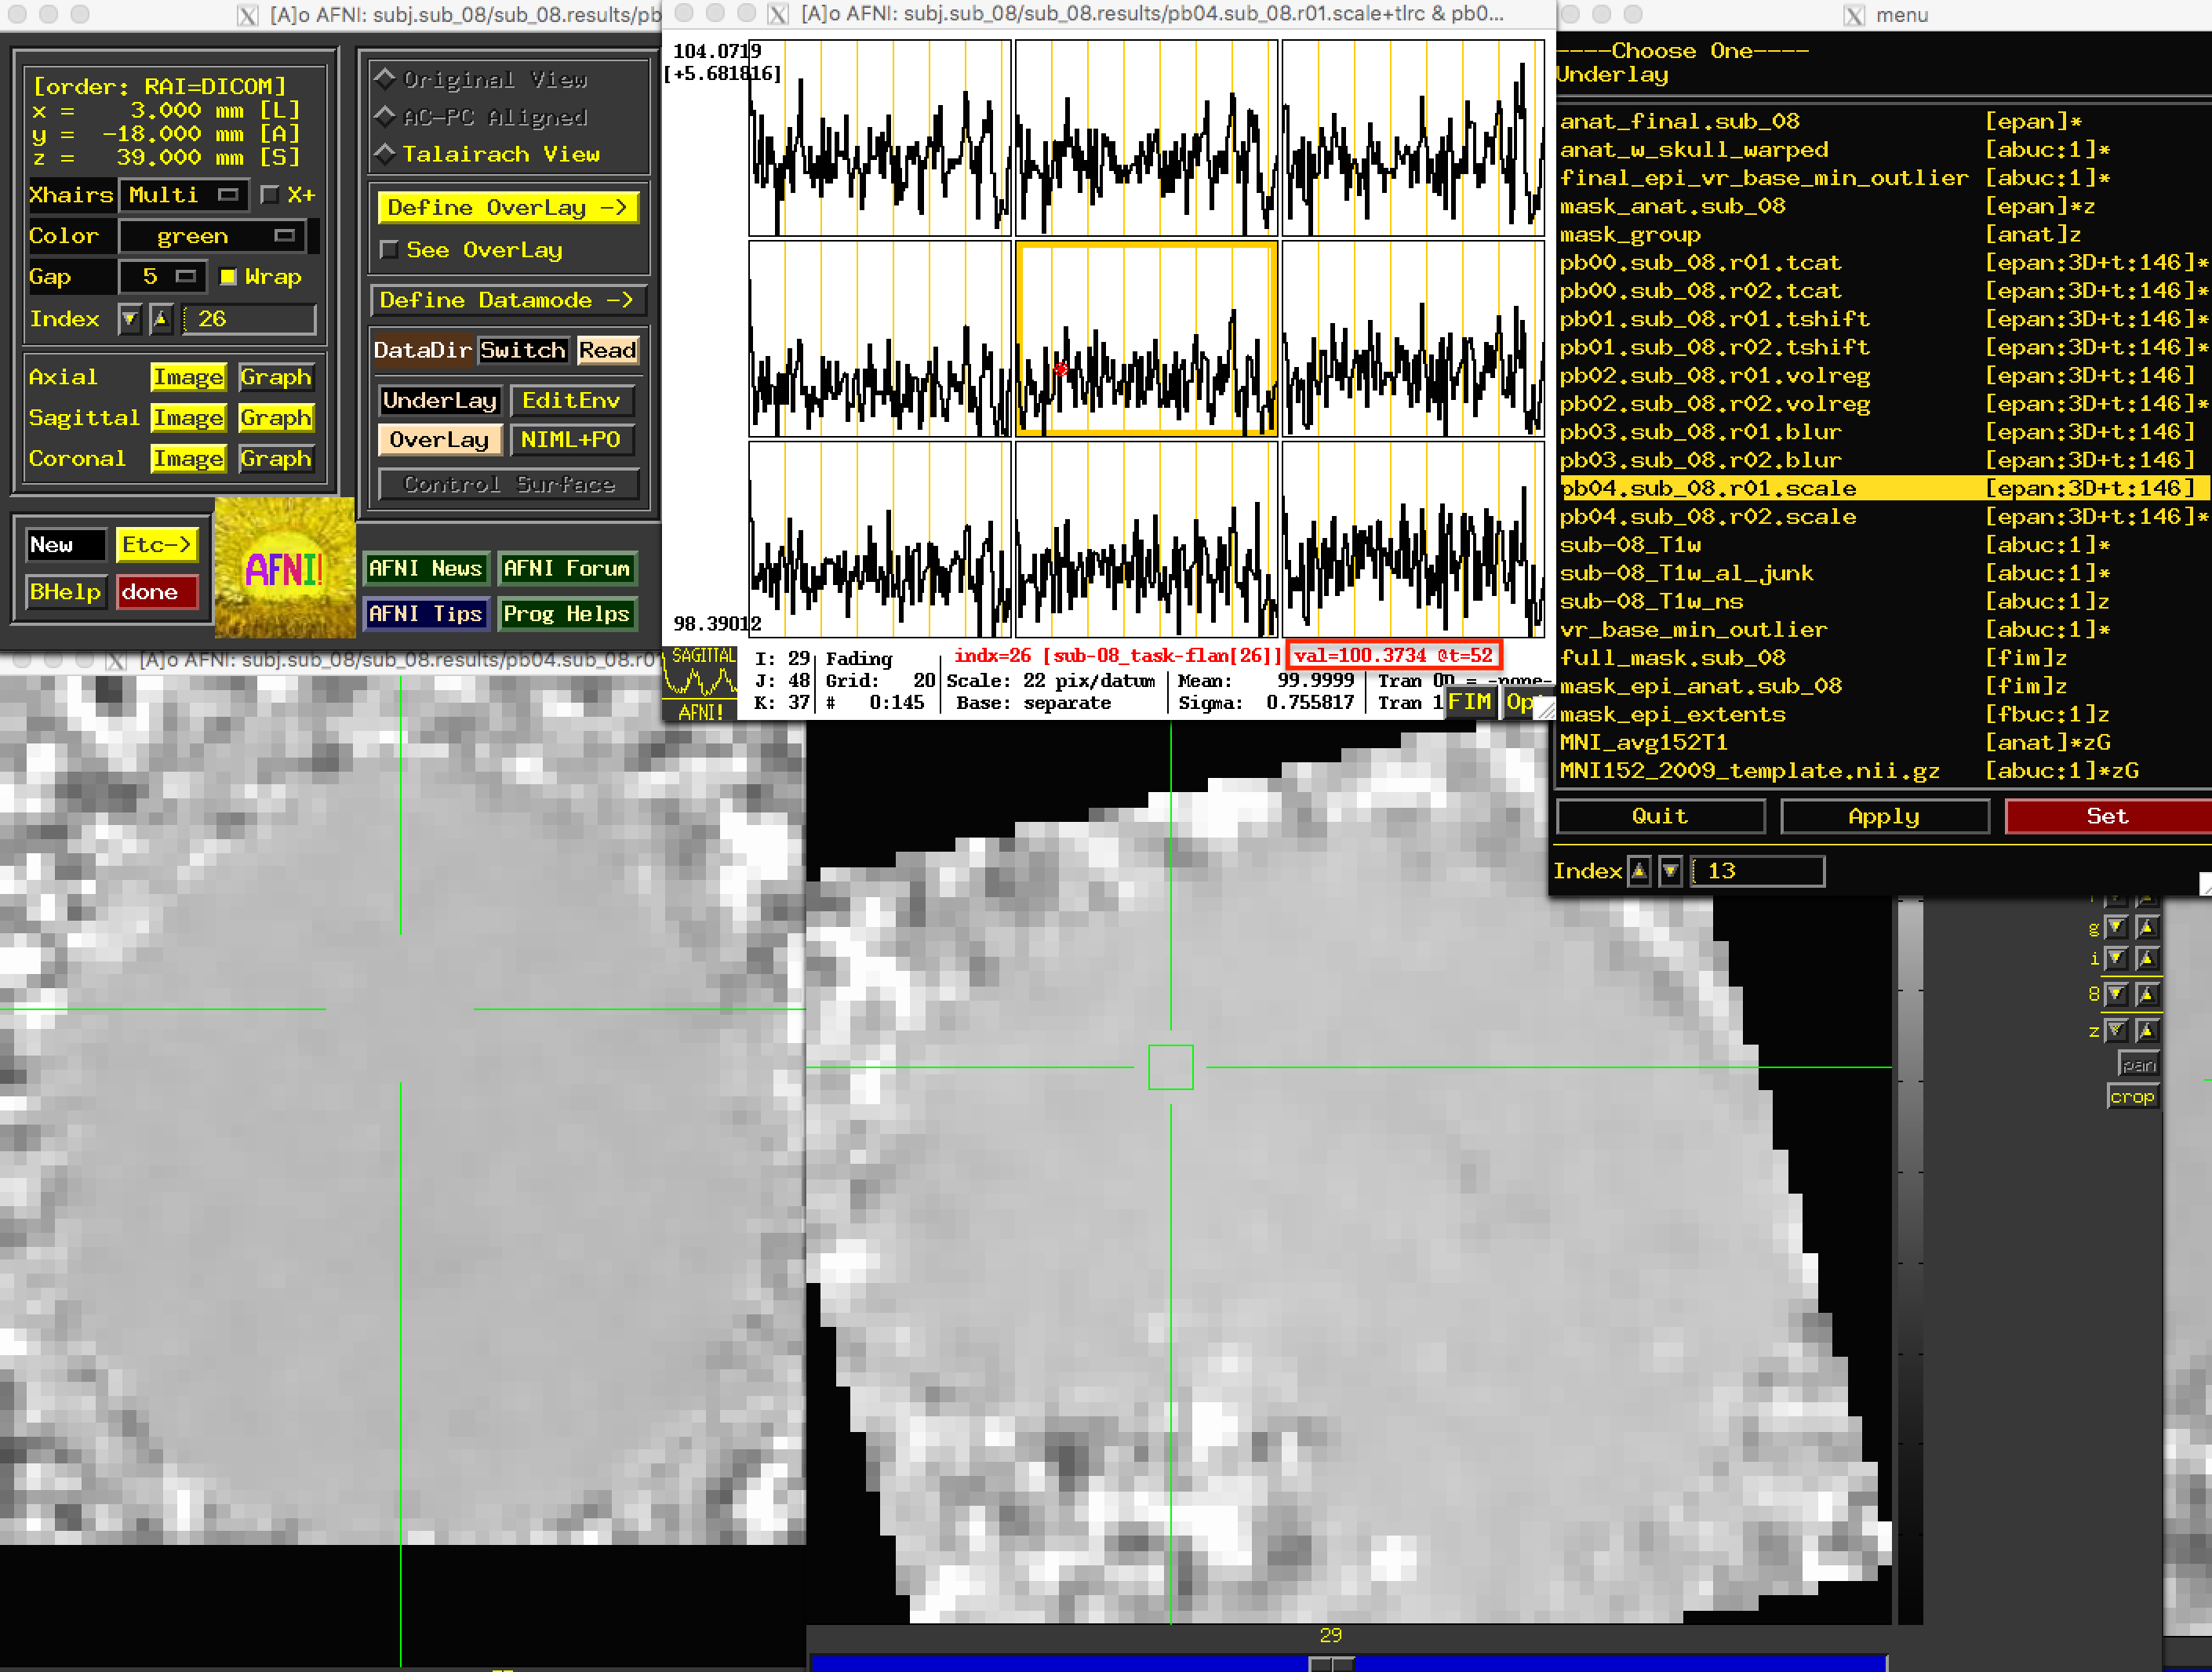
Task: Click slice slider thumb under sagittal image
Action: click(x=1332, y=1665)
